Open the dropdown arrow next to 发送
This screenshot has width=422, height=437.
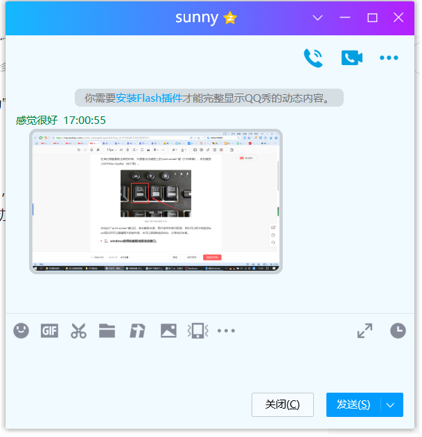point(392,405)
